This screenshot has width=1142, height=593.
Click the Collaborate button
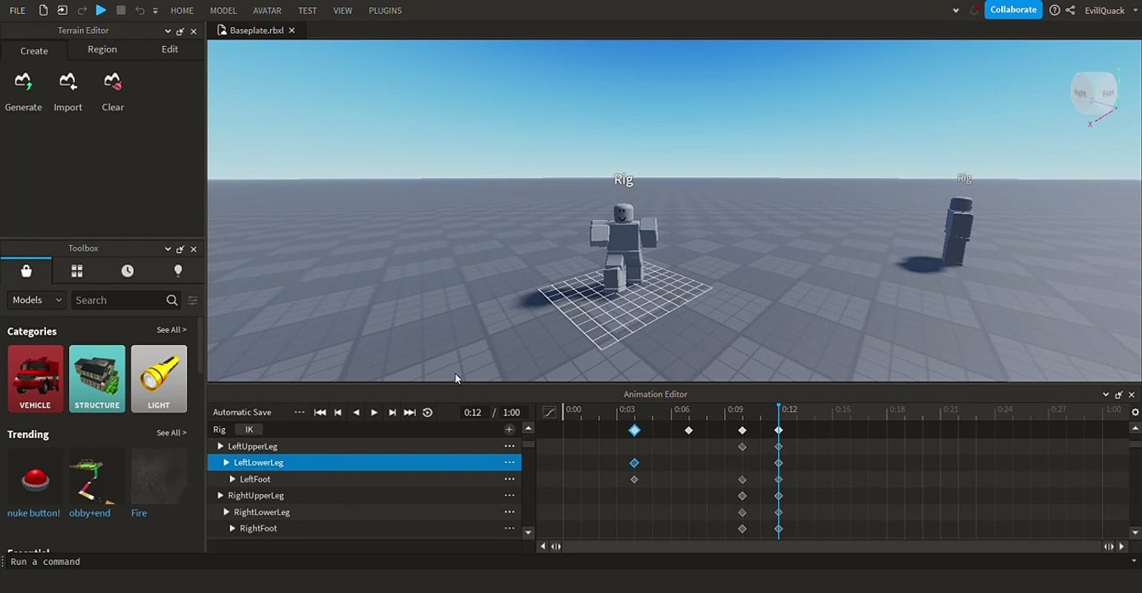1013,10
